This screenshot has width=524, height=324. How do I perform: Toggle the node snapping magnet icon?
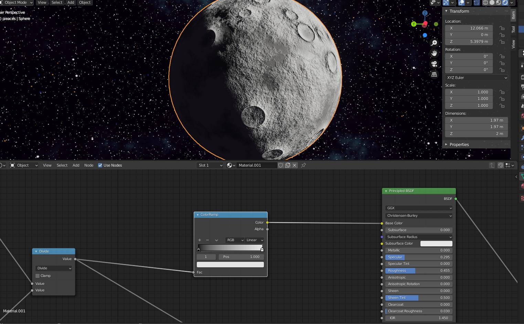[501, 165]
